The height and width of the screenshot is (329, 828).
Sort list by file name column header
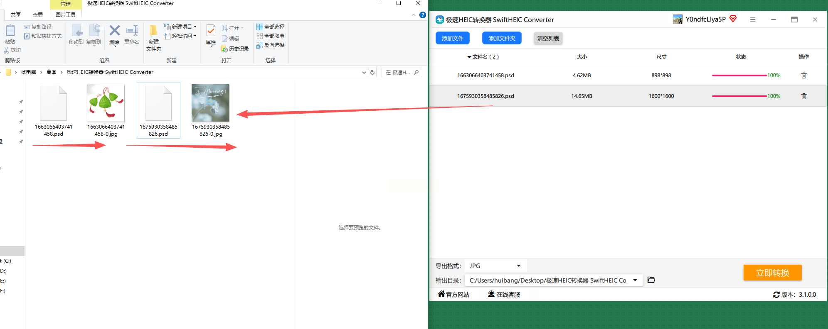[483, 57]
